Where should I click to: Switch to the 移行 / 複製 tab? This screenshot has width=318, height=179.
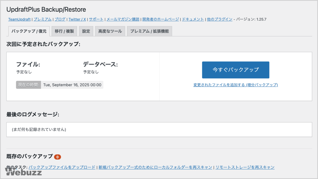click(x=64, y=31)
